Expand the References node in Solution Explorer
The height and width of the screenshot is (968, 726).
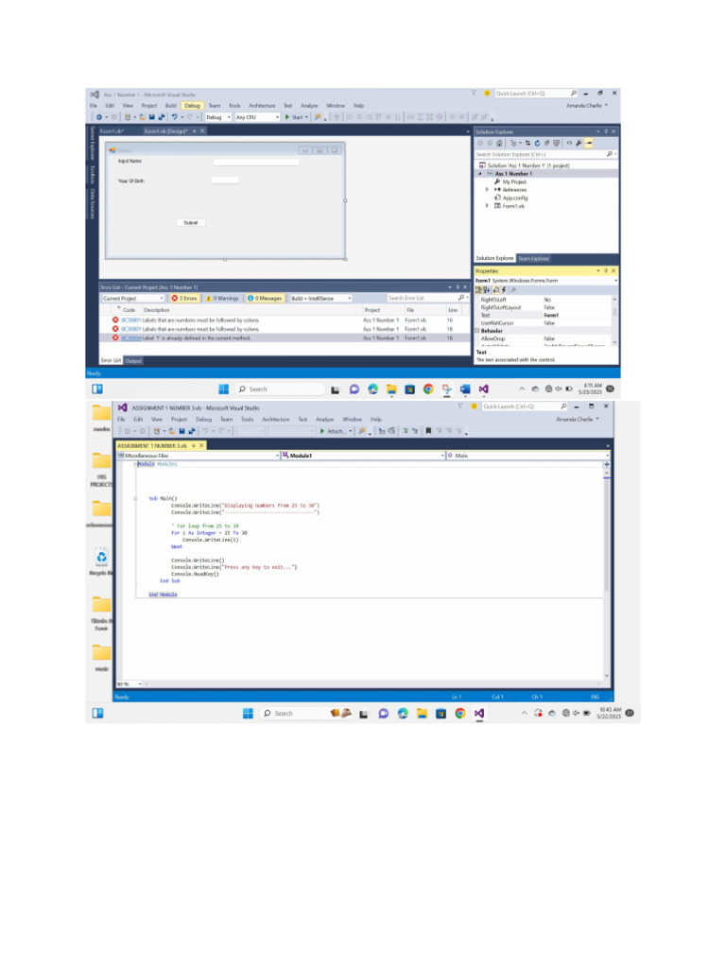coord(487,190)
